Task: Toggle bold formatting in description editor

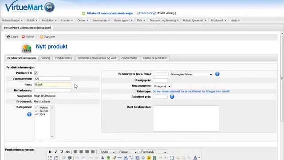Action: [50, 152]
